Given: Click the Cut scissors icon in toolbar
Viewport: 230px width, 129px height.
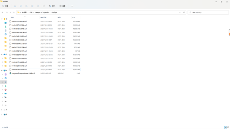Looking at the screenshot, I should [15, 6].
